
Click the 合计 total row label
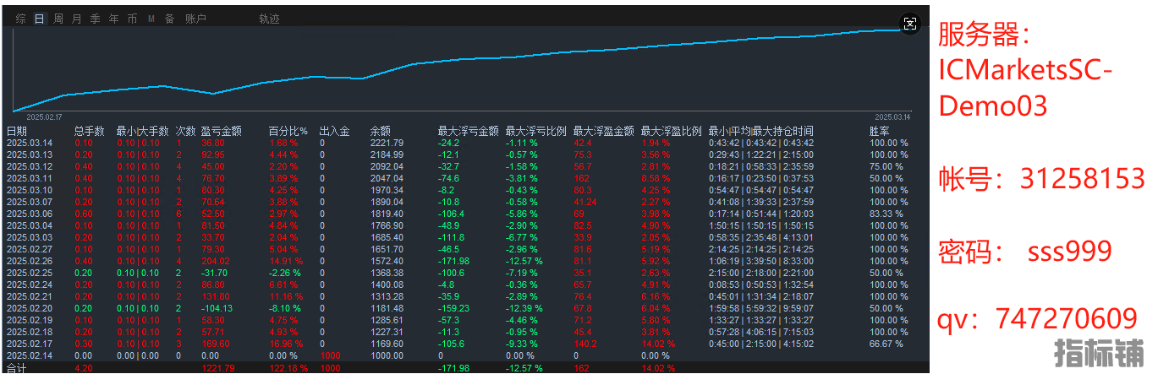(17, 368)
